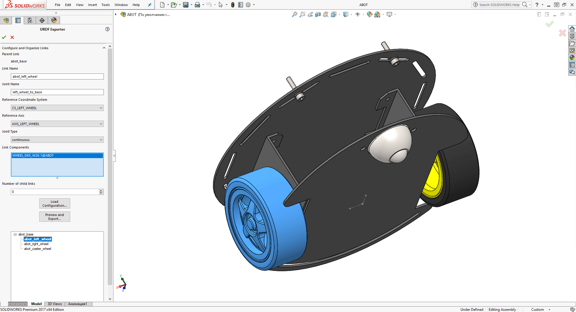Open URDF Exporter help question mark
This screenshot has width=576, height=312.
coord(107,29)
